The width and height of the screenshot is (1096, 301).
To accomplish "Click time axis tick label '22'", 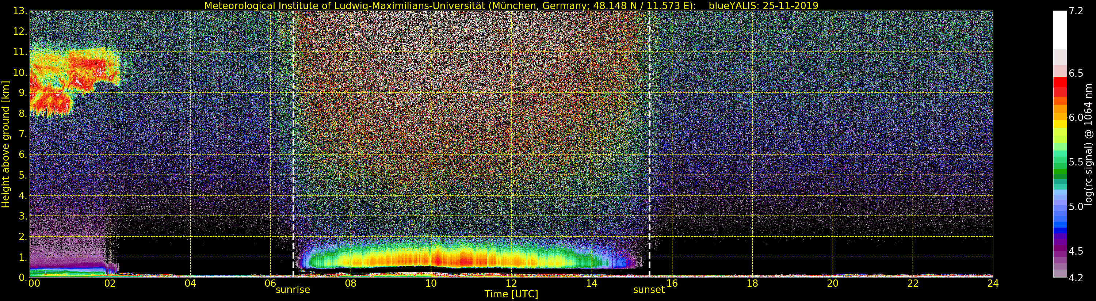I will pos(913,283).
